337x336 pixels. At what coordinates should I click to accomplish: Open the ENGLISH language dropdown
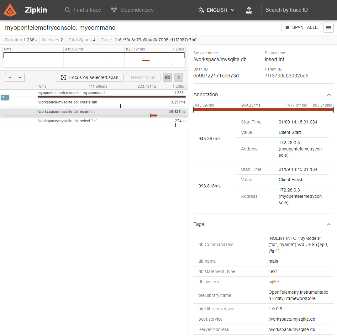click(x=216, y=10)
